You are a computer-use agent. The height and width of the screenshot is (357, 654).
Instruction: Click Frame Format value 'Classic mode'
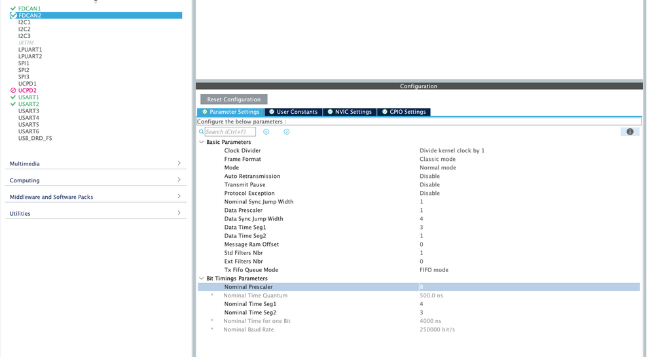click(x=437, y=159)
